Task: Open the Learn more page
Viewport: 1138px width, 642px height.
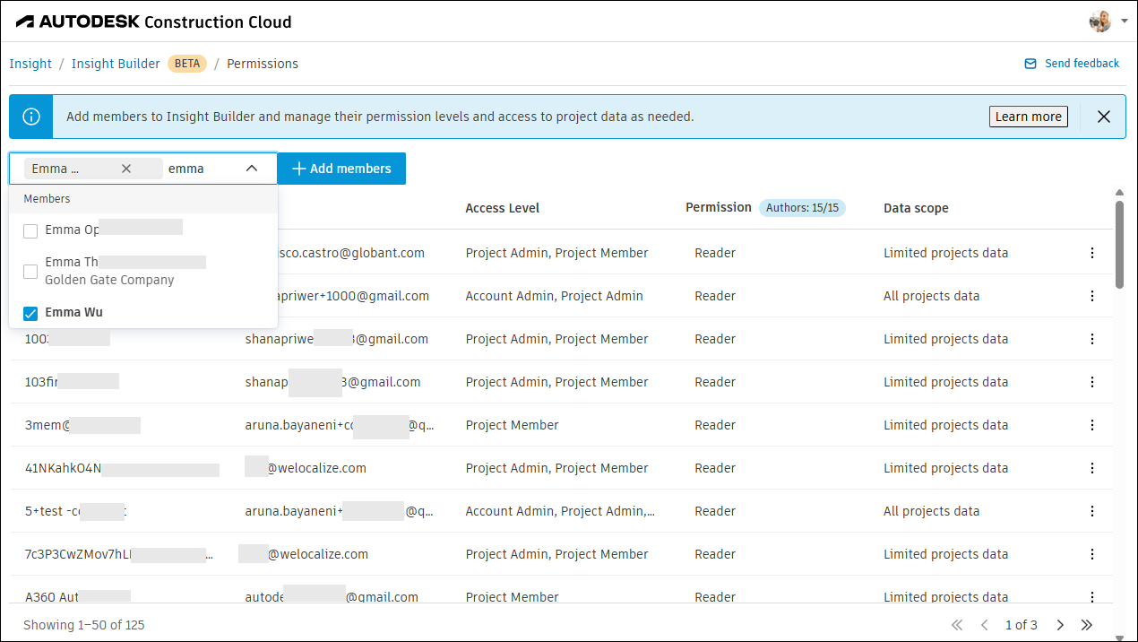Action: pos(1028,116)
